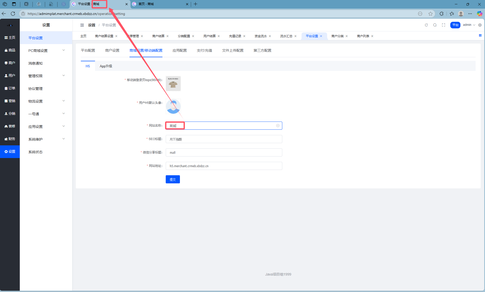The width and height of the screenshot is (485, 292).
Task: Open the admin user dropdown
Action: pos(469,25)
